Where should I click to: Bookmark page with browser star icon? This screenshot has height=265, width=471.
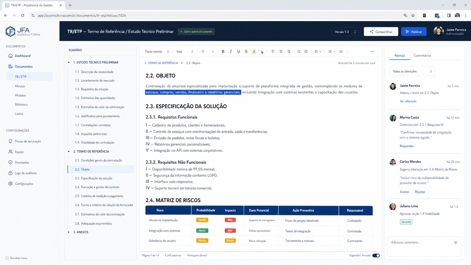413,15
